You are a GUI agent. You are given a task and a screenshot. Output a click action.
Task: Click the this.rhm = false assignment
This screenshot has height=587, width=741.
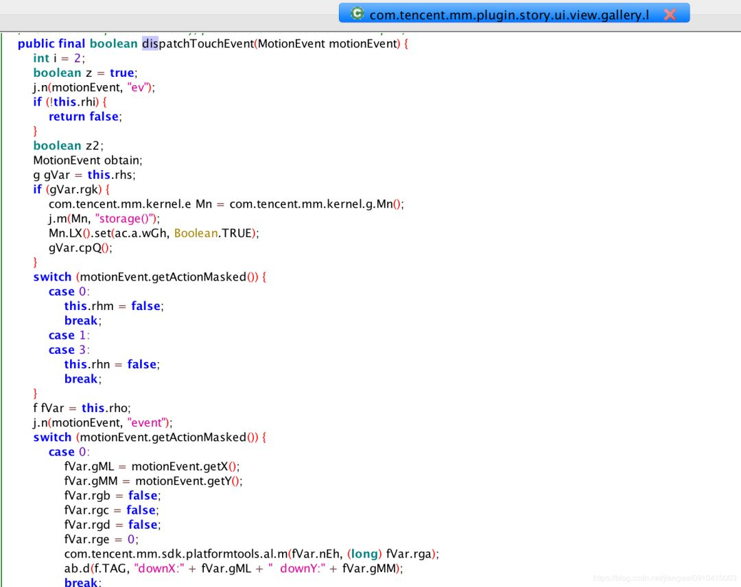[x=114, y=307]
